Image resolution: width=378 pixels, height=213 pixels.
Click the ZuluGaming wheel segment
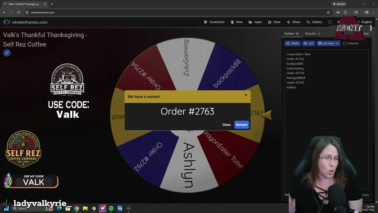pyautogui.click(x=186, y=58)
